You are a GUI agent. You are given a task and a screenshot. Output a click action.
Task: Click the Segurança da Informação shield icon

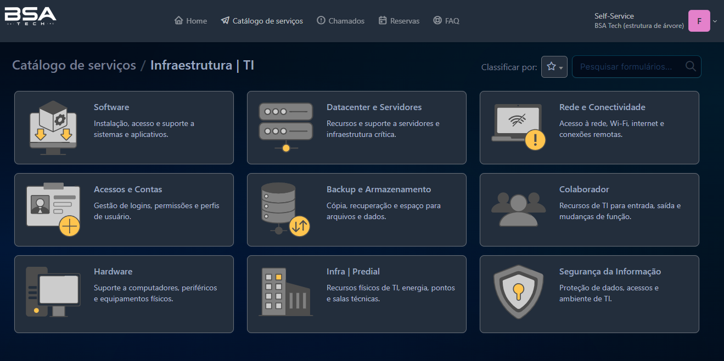(x=518, y=291)
